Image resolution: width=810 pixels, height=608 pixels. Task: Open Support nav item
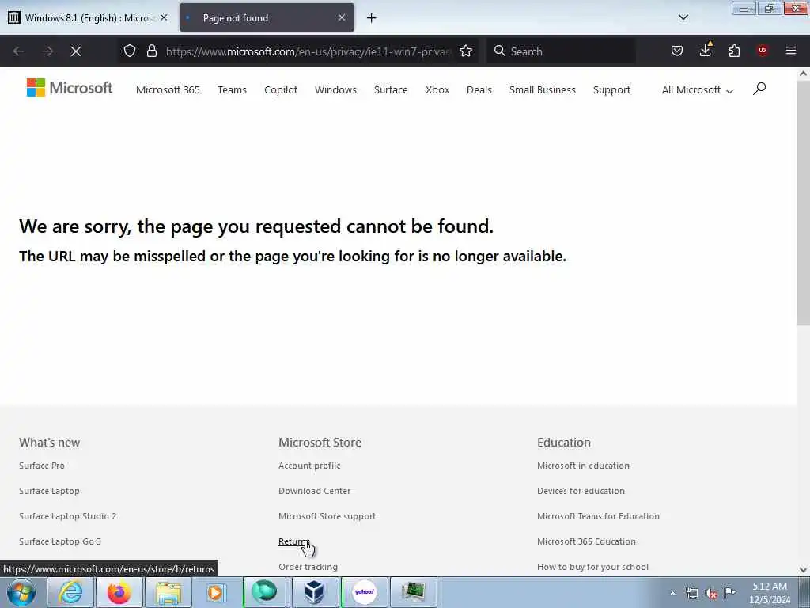pyautogui.click(x=611, y=90)
